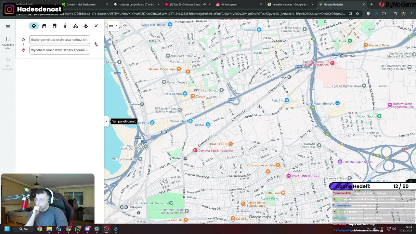Select ROYAL INN Bornova hotel pin
The image size is (416, 234).
[x=288, y=176]
